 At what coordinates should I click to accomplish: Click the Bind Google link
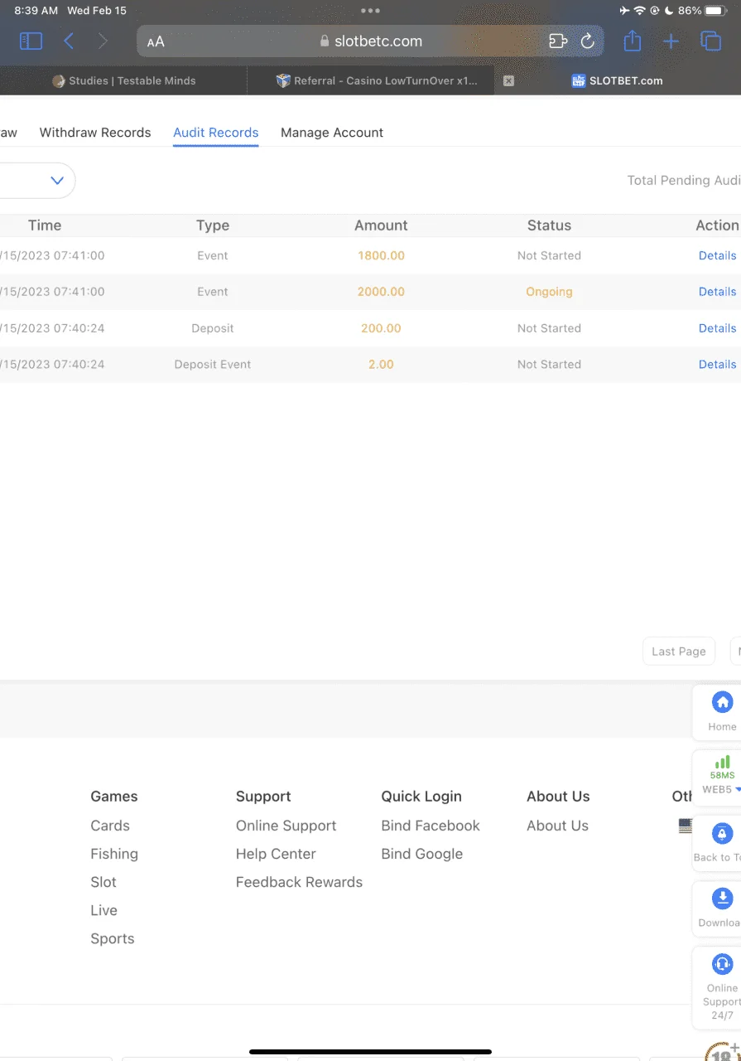coord(422,854)
